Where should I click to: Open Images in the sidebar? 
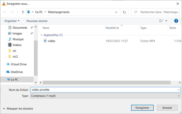(17, 34)
